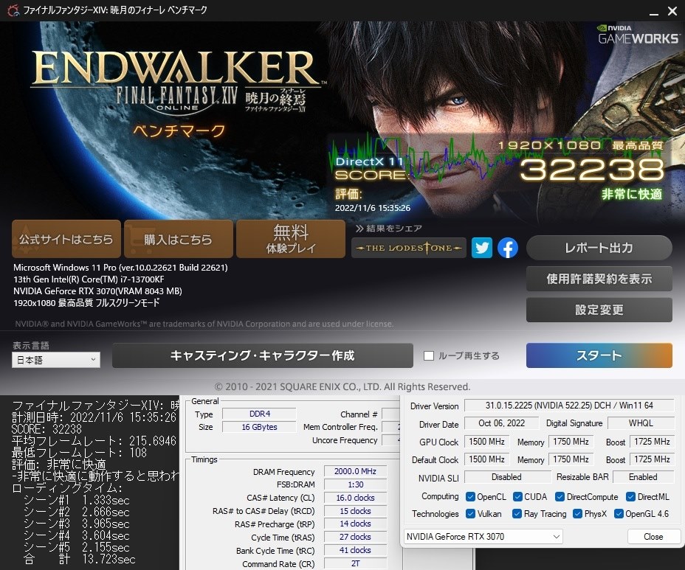
Task: Click timestamp 2022/11/6 15:35:26 on banner
Action: point(373,208)
